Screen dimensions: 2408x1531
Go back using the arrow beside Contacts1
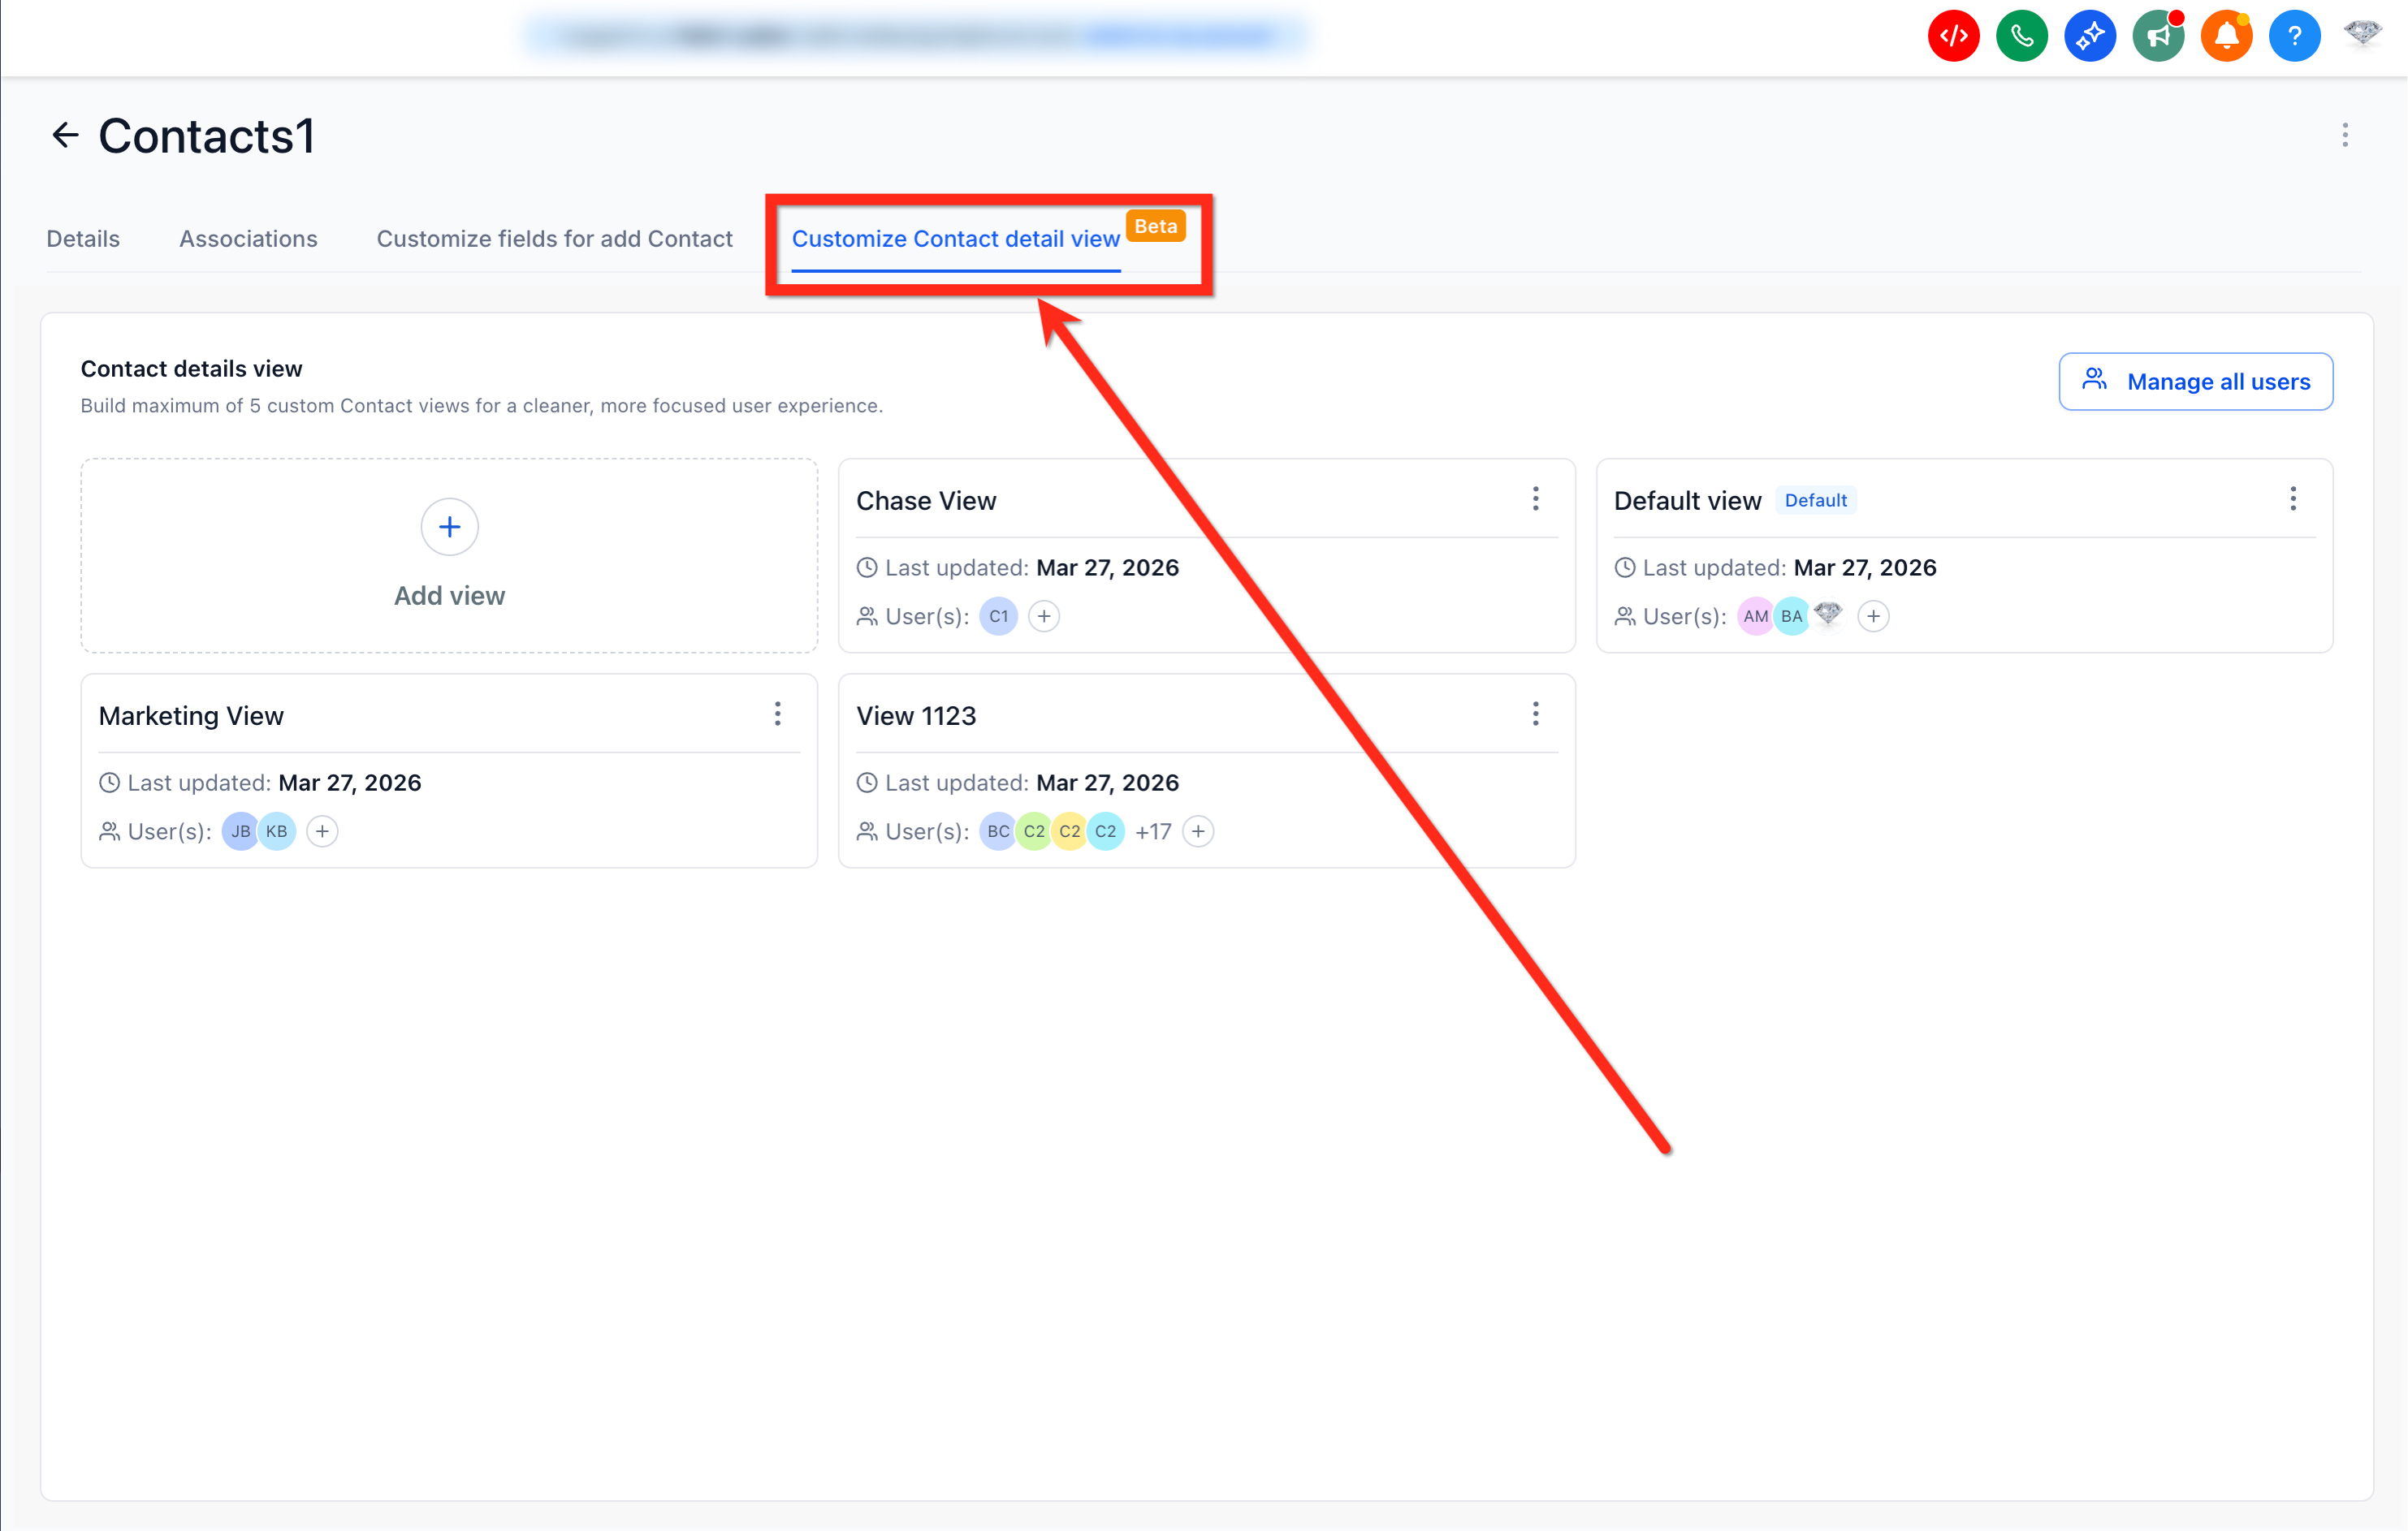point(65,135)
